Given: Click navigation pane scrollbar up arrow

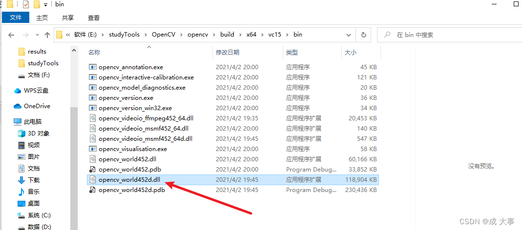Looking at the screenshot, I should 74,50.
